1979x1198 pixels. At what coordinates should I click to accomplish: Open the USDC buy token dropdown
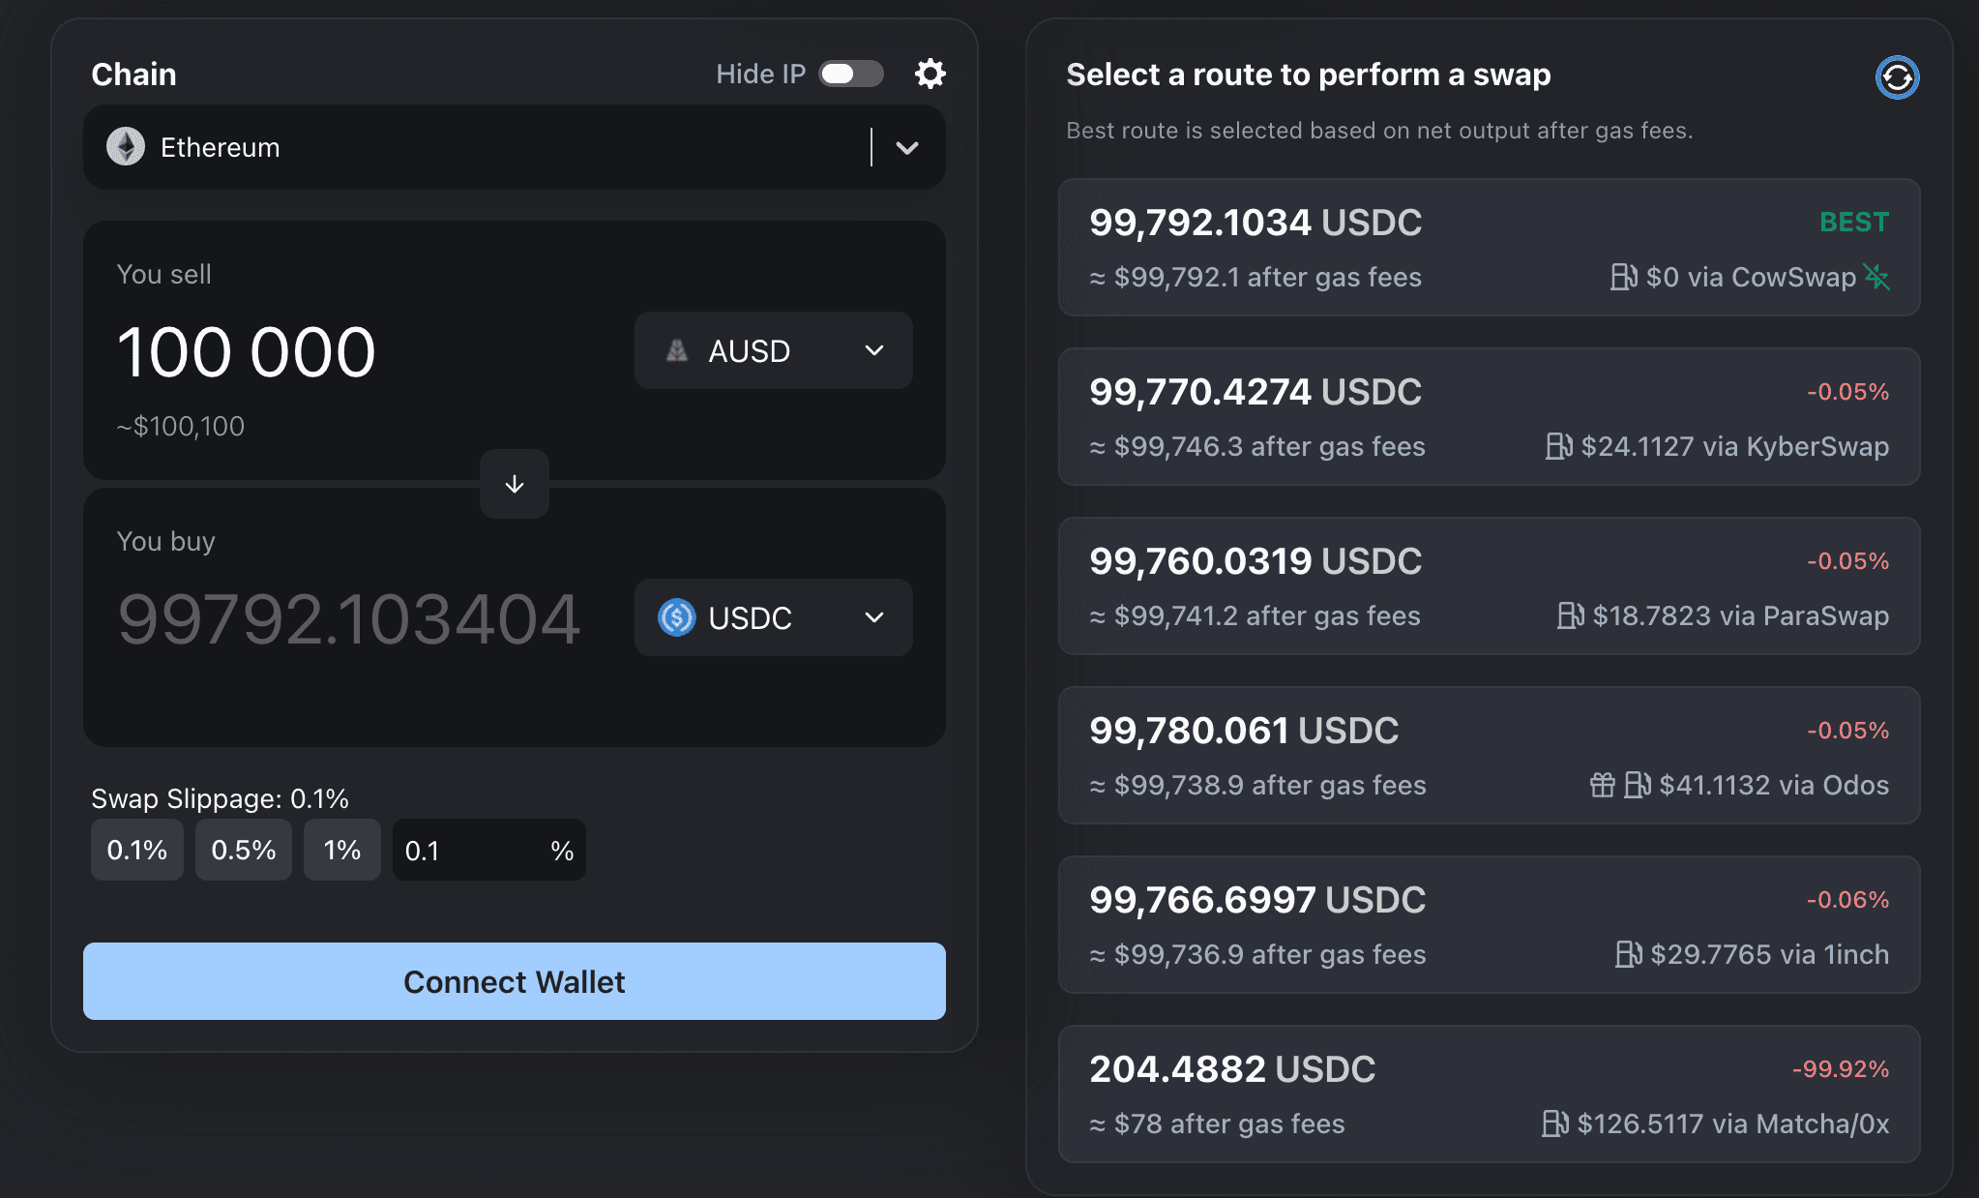(773, 617)
